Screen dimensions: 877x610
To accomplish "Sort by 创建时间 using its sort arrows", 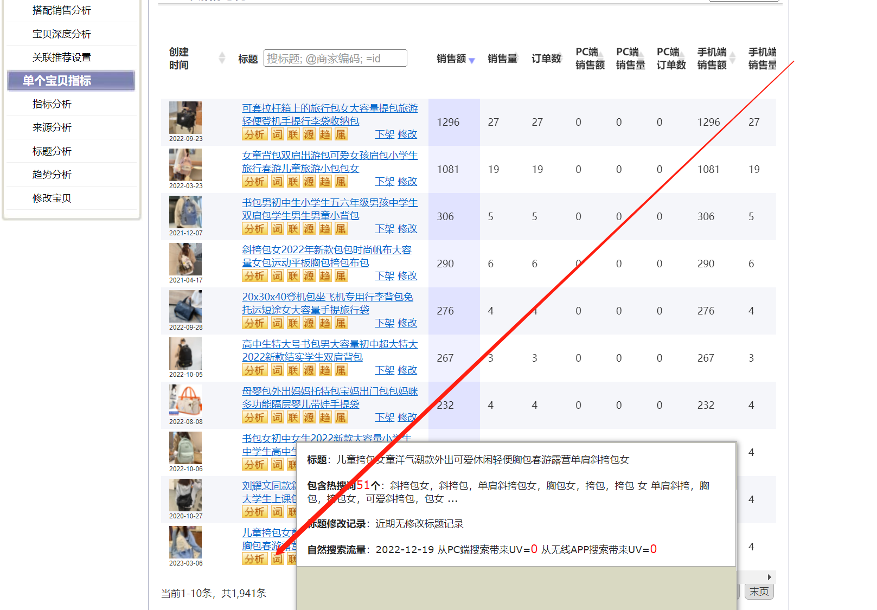I will (222, 58).
